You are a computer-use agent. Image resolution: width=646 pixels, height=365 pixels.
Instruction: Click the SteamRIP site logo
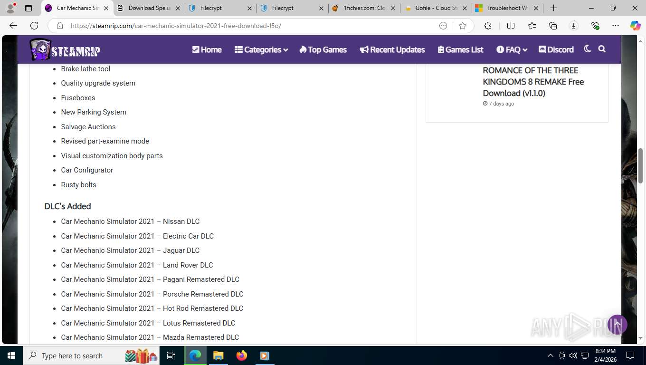coord(65,49)
